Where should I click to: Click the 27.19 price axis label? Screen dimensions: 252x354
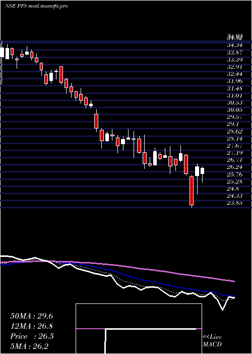234,153
